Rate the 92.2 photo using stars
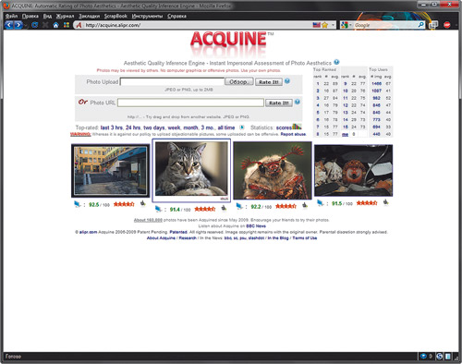The height and width of the screenshot is (364, 462). [x=286, y=206]
